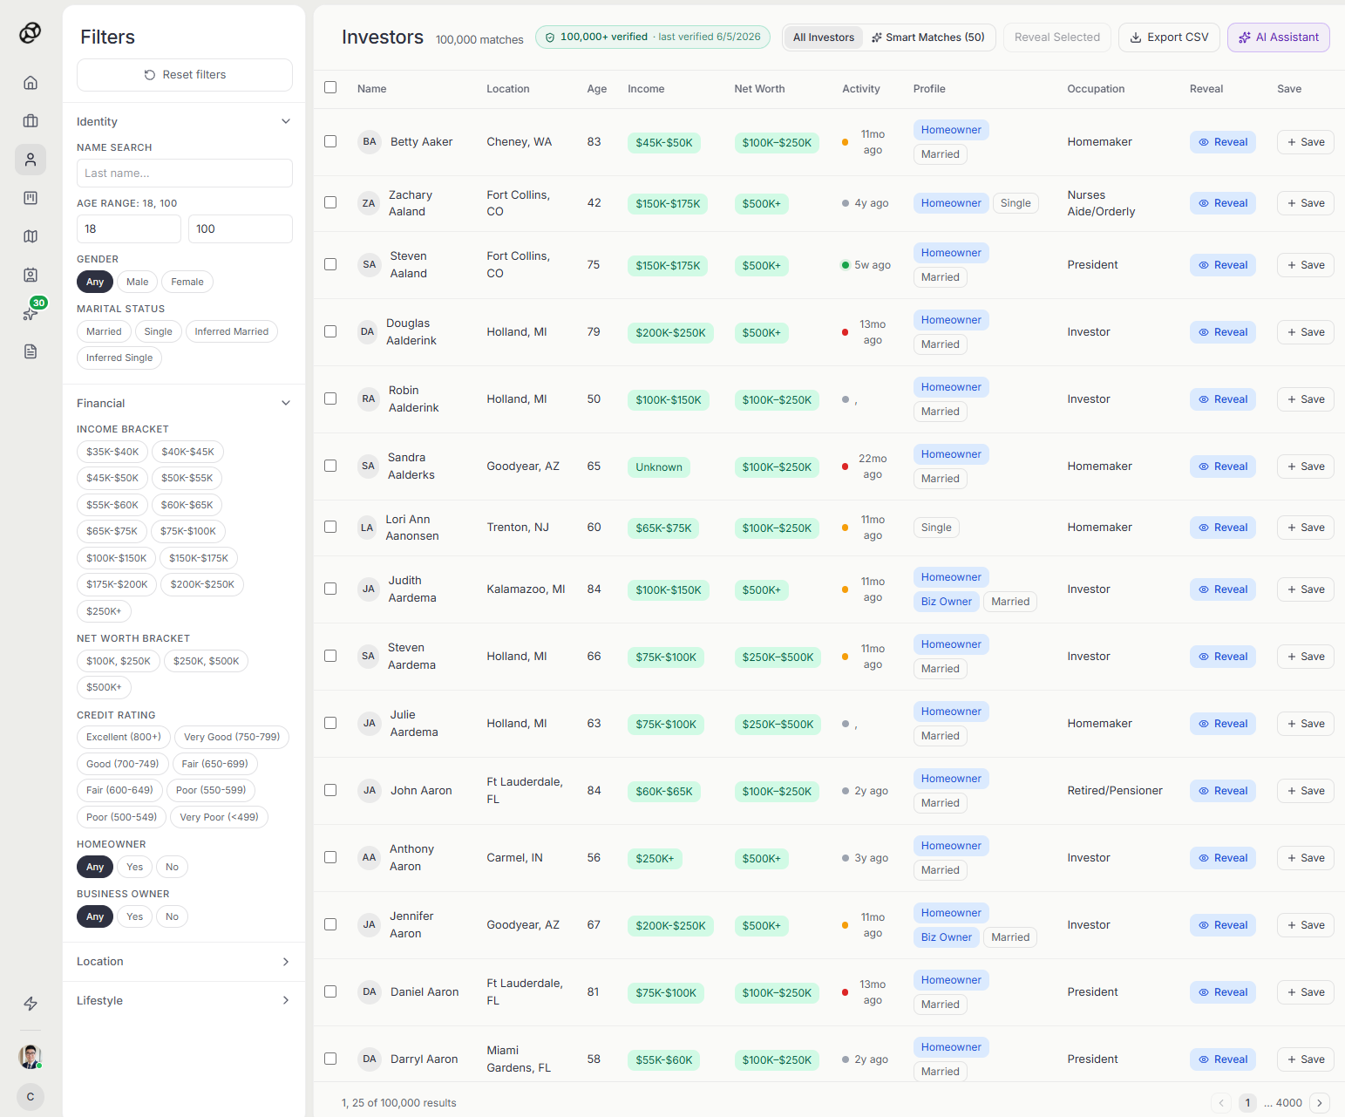Select Very Poor (<499) credit rating chip
The width and height of the screenshot is (1345, 1117).
click(x=220, y=817)
